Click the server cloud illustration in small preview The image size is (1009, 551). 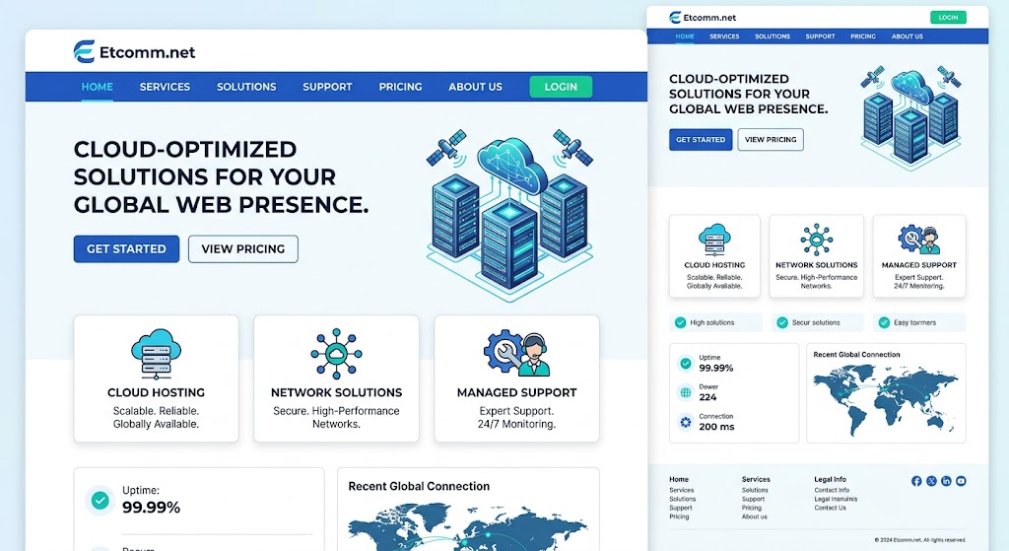(x=911, y=117)
